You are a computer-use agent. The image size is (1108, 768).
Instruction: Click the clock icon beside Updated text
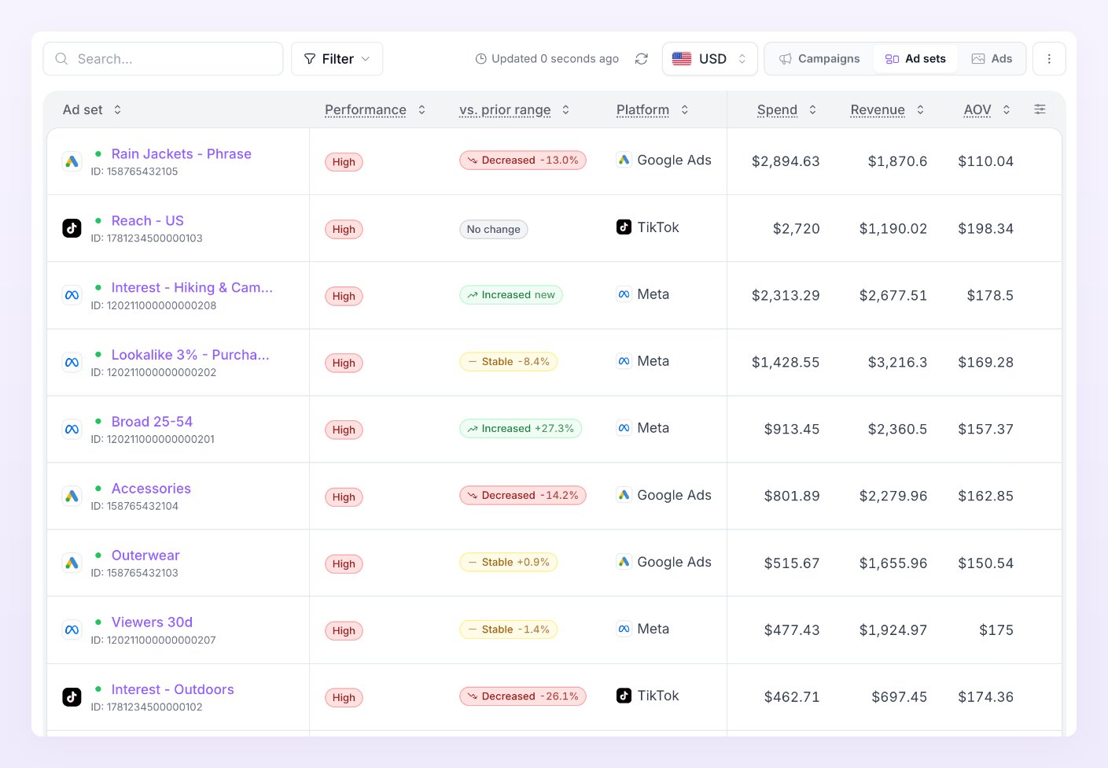[x=481, y=59]
